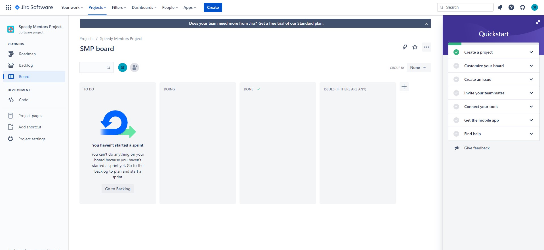This screenshot has width=544, height=250.
Task: Focus the board search input
Action: (x=96, y=67)
